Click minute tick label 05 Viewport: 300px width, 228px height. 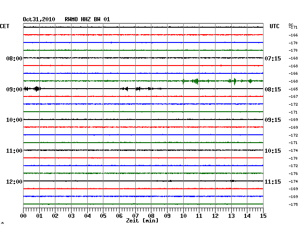click(103, 216)
